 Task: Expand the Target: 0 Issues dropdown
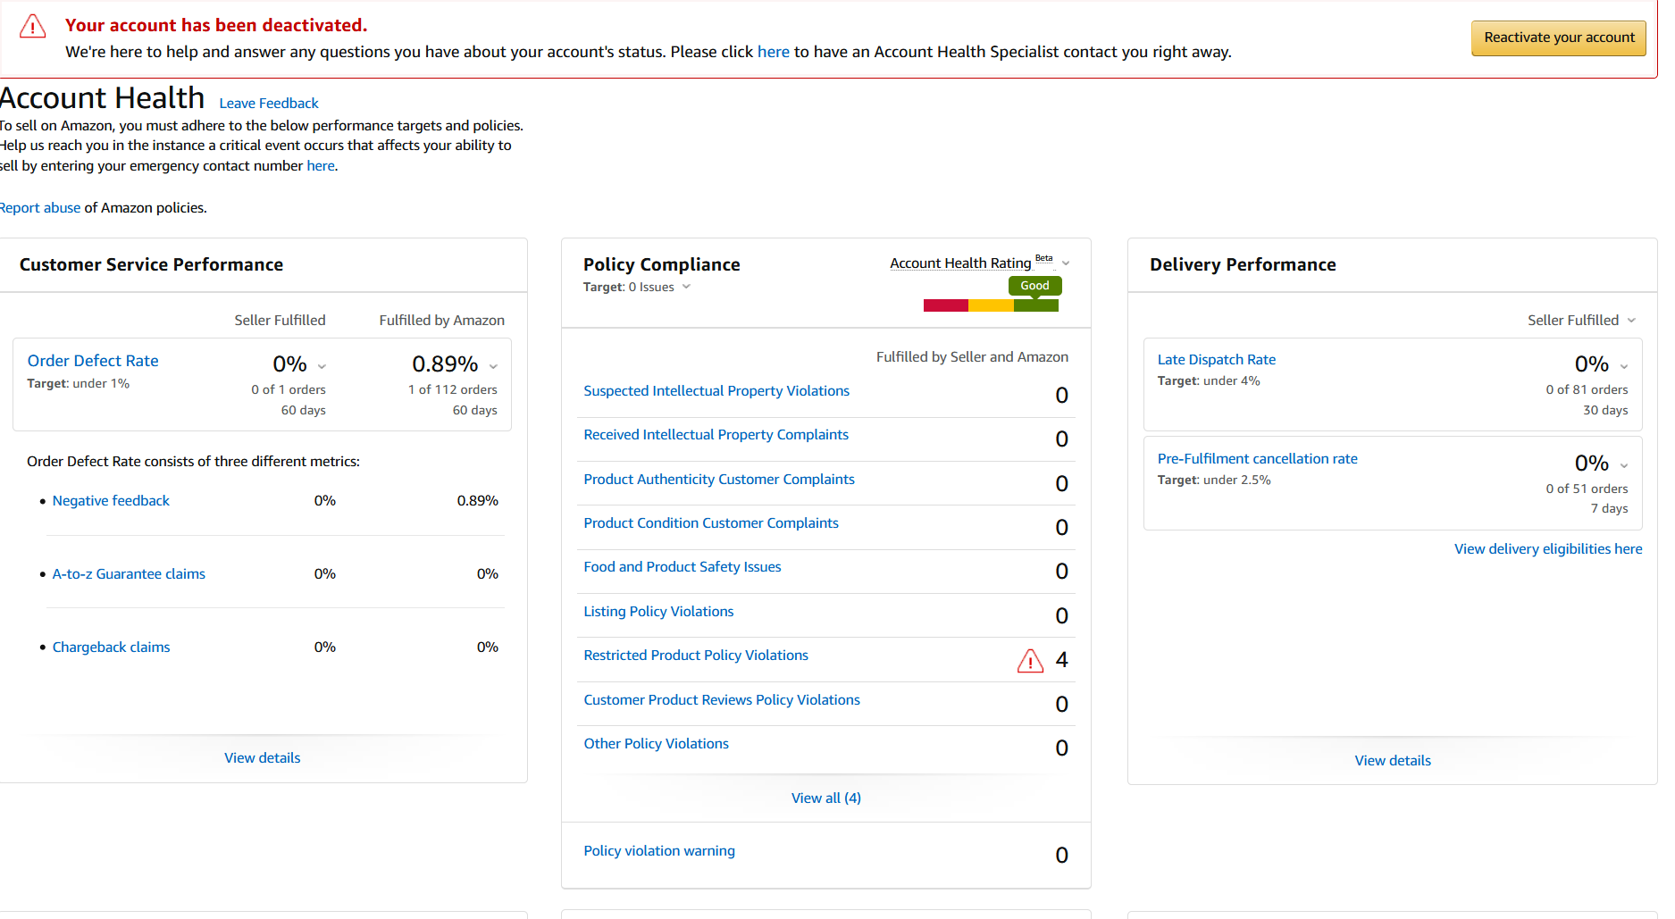(686, 287)
